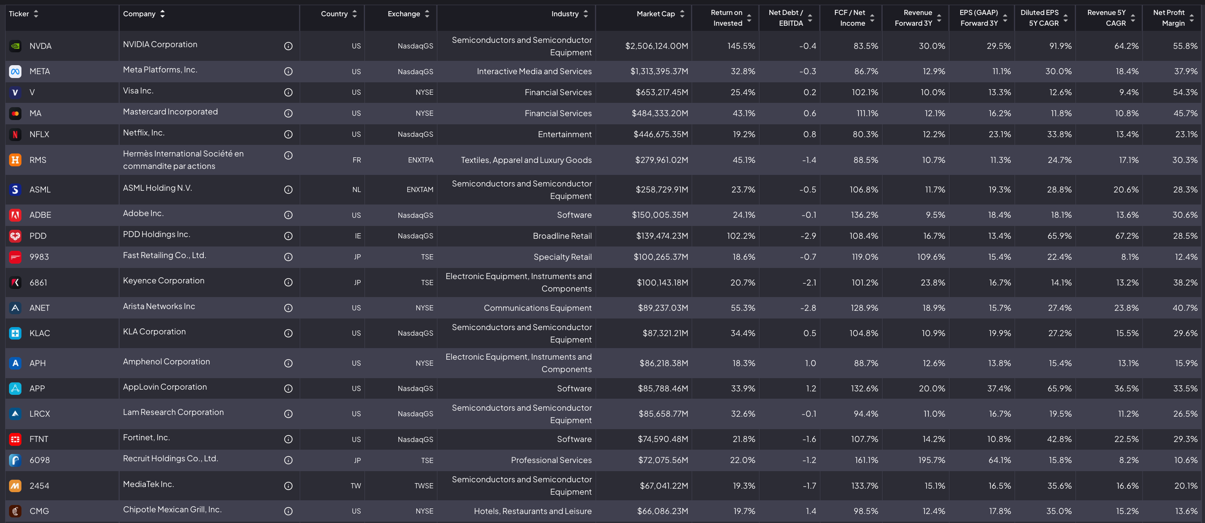Sort table by Company column

163,14
